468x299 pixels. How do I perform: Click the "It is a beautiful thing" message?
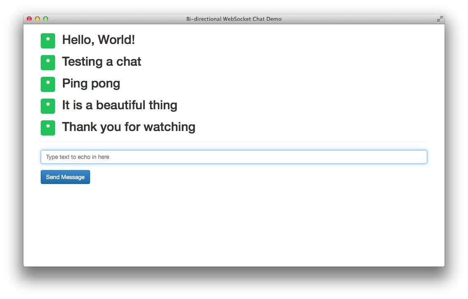pos(119,105)
